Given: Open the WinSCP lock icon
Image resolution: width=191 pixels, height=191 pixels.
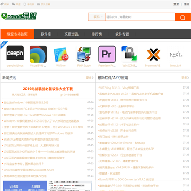Looking at the screenshot, I should pyautogui.click(x=129, y=54).
